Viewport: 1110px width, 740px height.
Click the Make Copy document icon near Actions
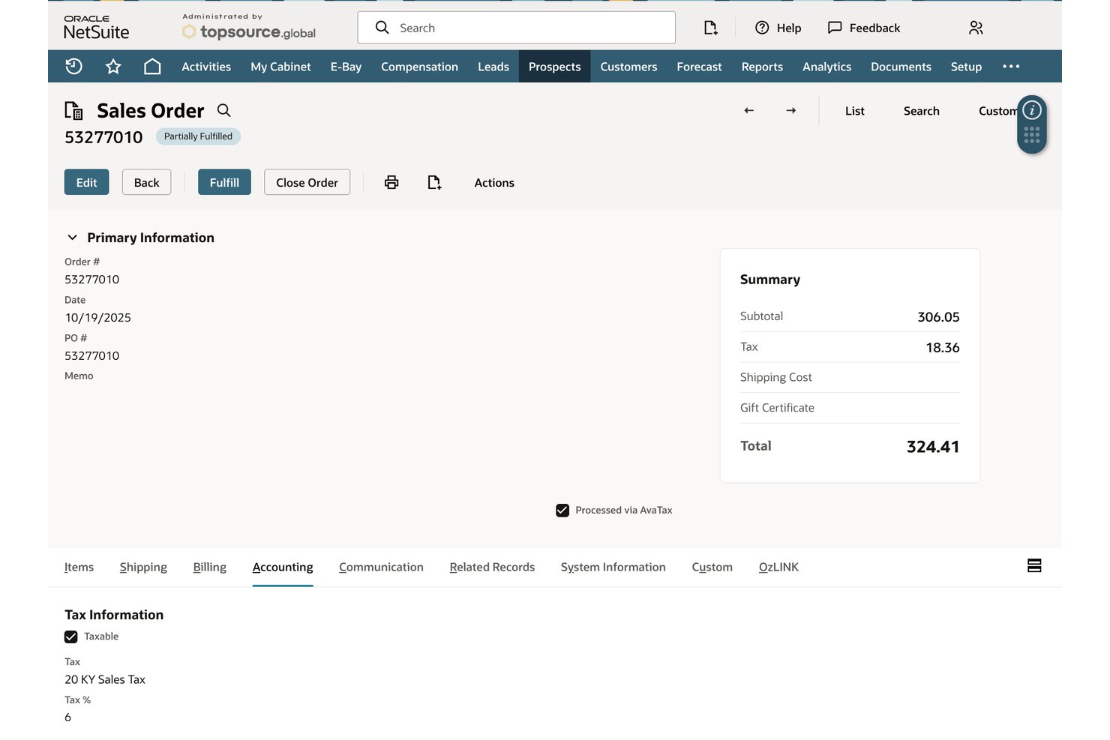point(434,182)
